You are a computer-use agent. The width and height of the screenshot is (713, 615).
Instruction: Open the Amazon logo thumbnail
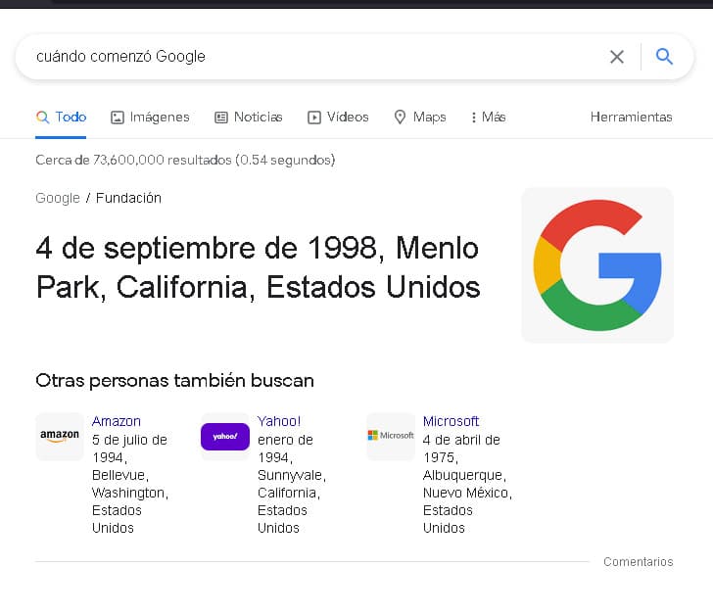click(x=60, y=437)
